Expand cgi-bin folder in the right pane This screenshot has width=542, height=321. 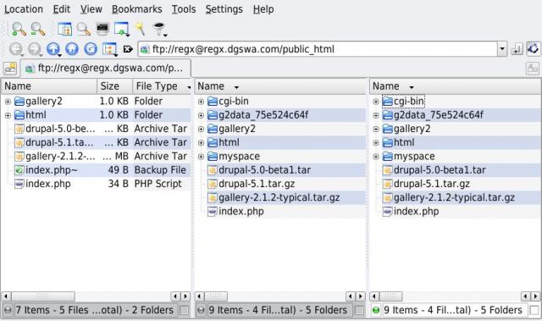click(x=376, y=102)
